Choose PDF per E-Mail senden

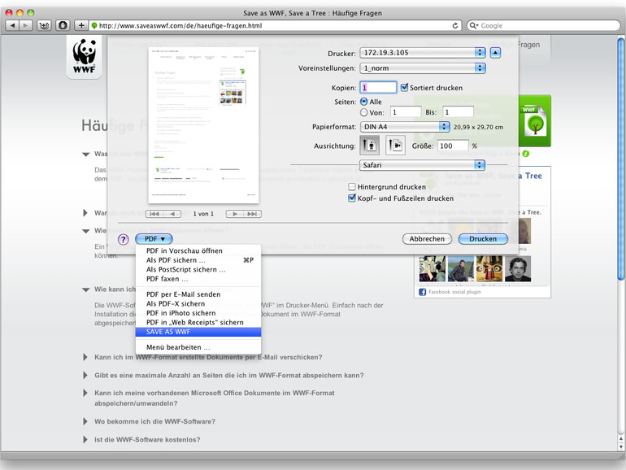[198, 294]
